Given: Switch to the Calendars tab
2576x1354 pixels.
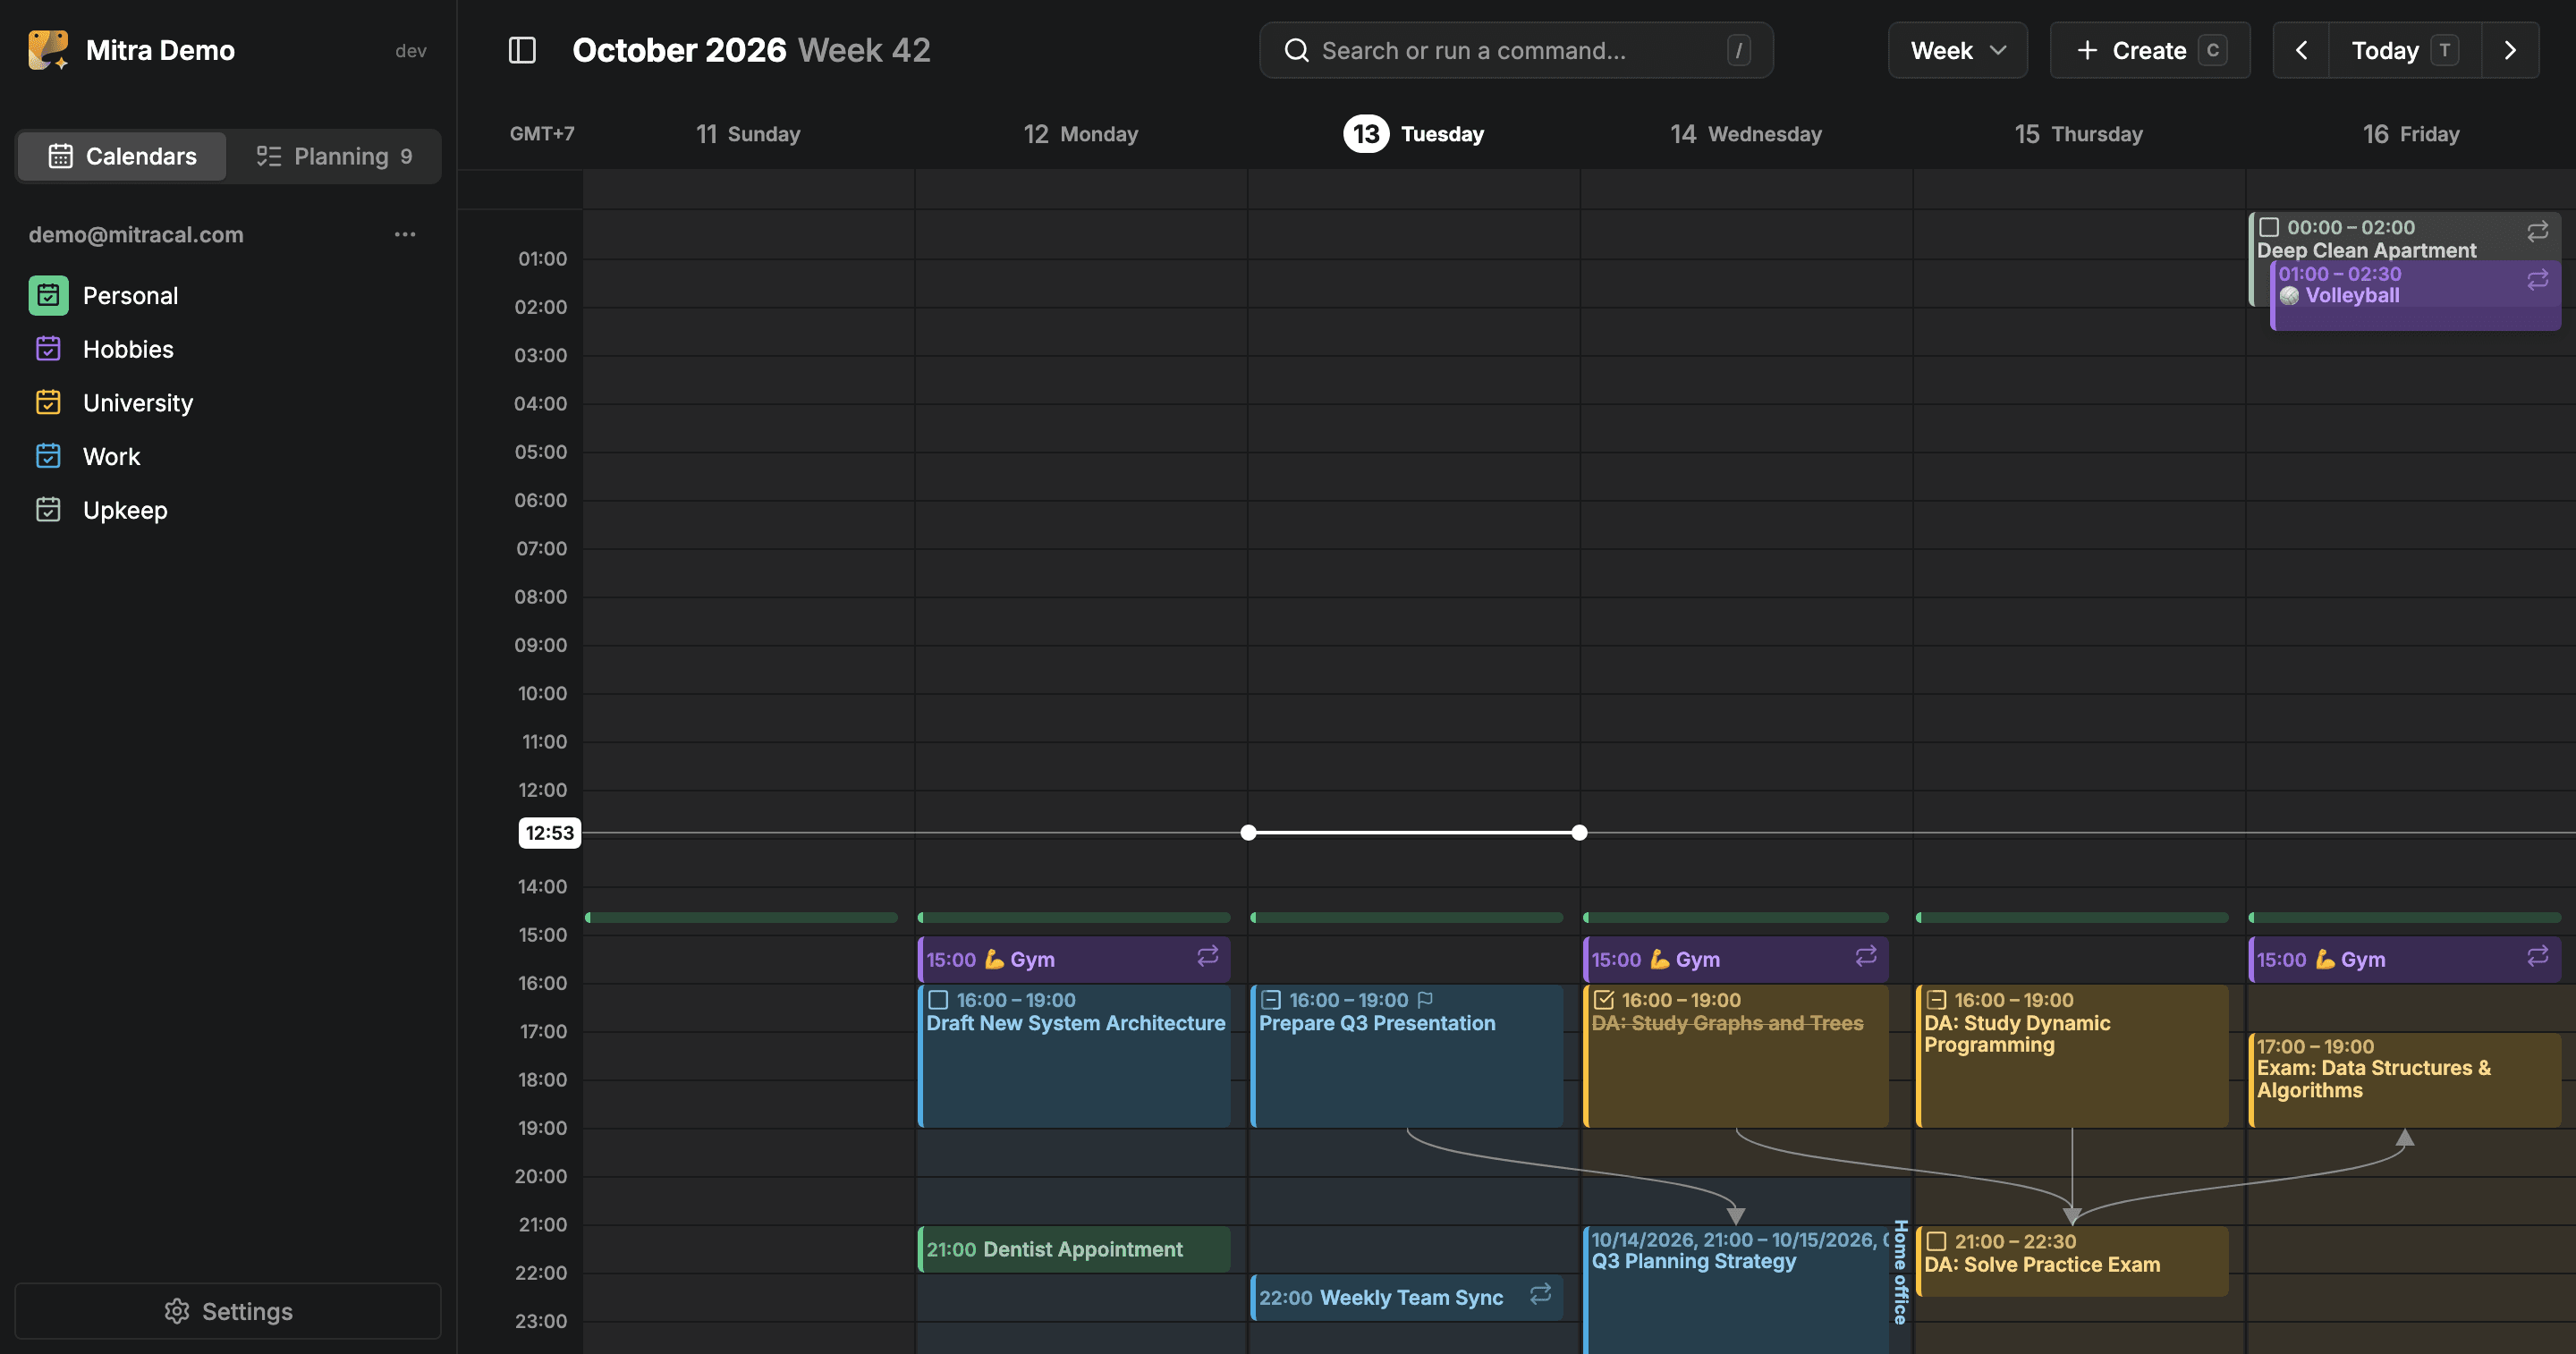Looking at the screenshot, I should (x=122, y=156).
